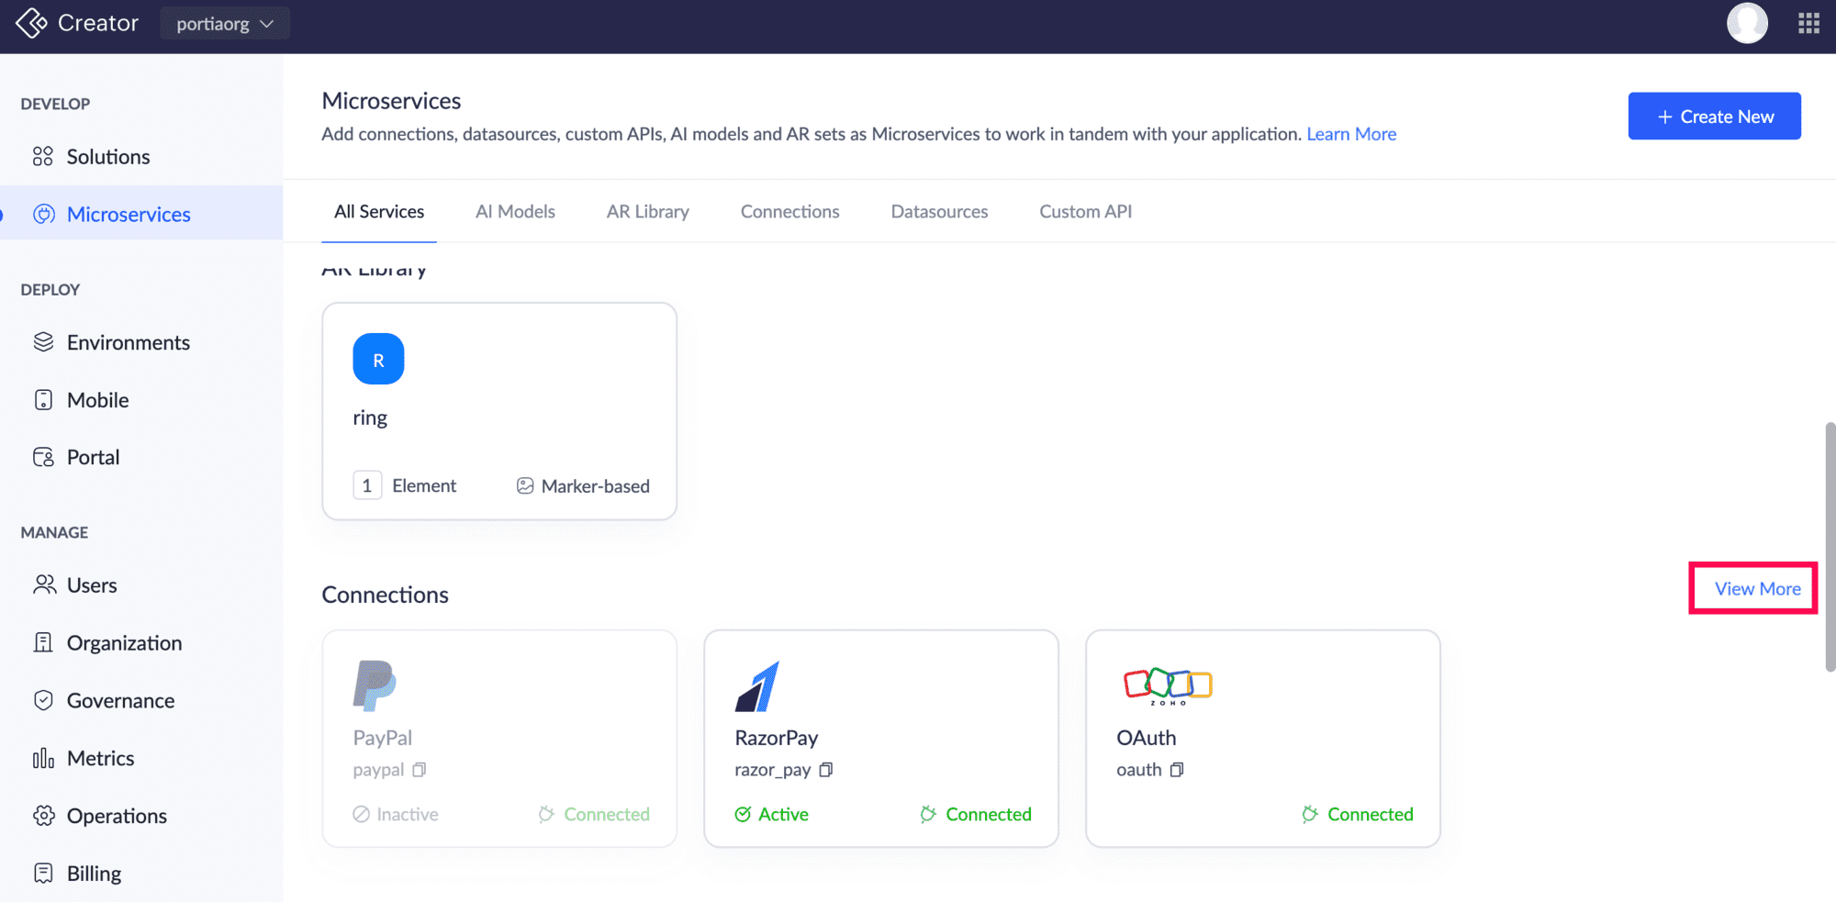Click the RazorPay Connected plug icon
Viewport: 1836px width, 902px height.
[x=928, y=814]
